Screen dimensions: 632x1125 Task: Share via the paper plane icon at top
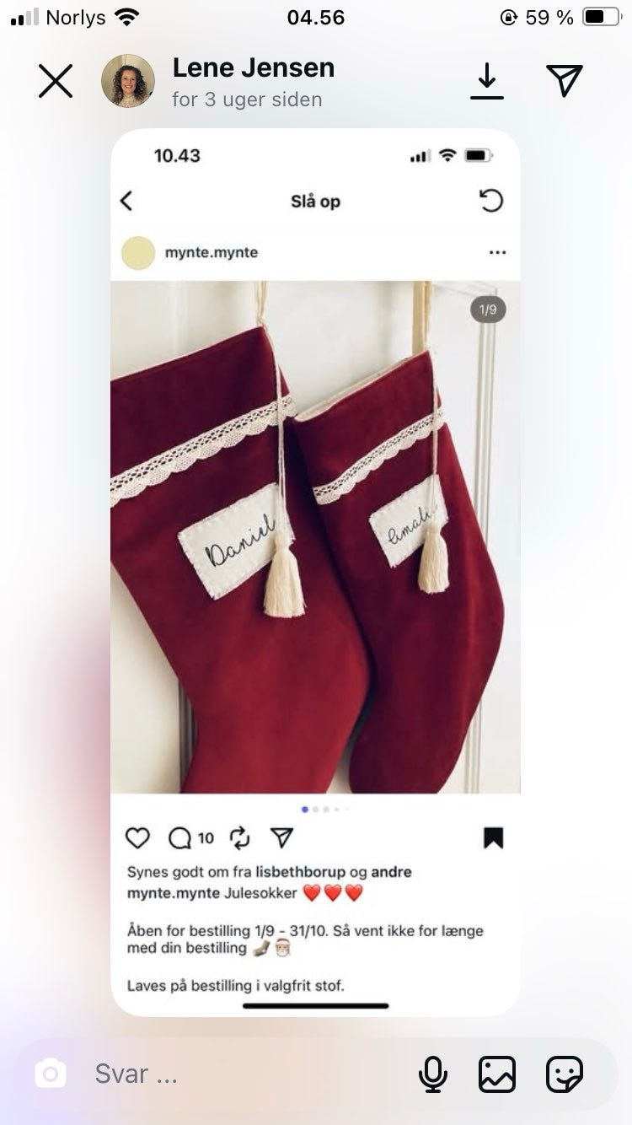[565, 80]
